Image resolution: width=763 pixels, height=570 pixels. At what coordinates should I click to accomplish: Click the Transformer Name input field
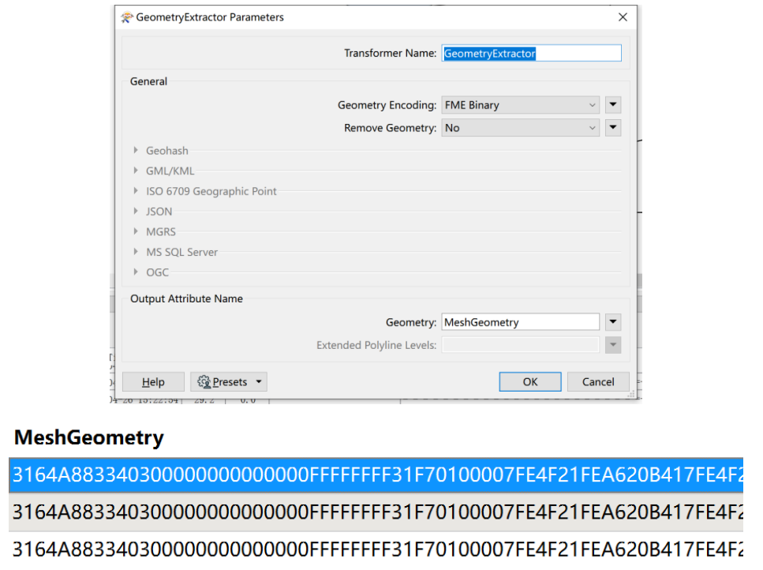coord(531,53)
